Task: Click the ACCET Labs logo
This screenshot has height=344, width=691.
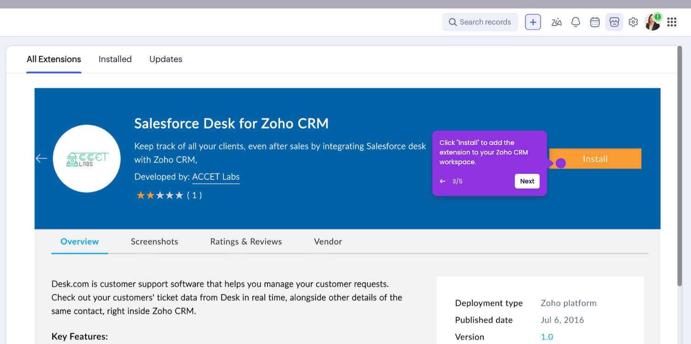Action: (87, 159)
